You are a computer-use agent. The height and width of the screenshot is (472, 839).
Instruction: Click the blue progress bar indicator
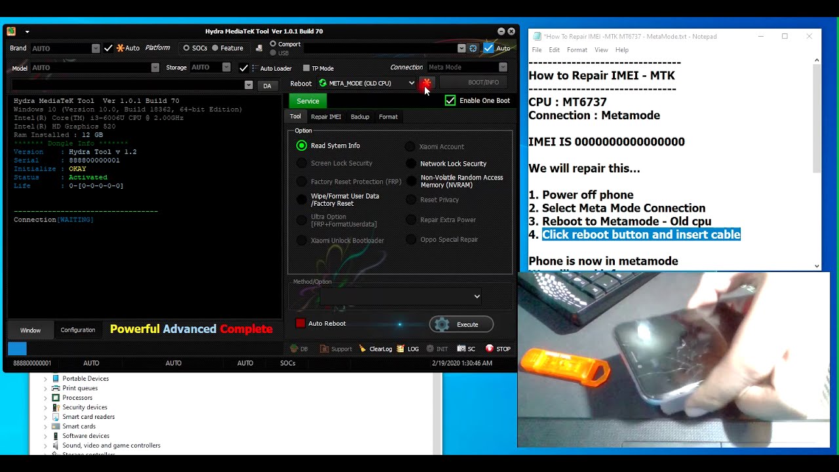17,349
